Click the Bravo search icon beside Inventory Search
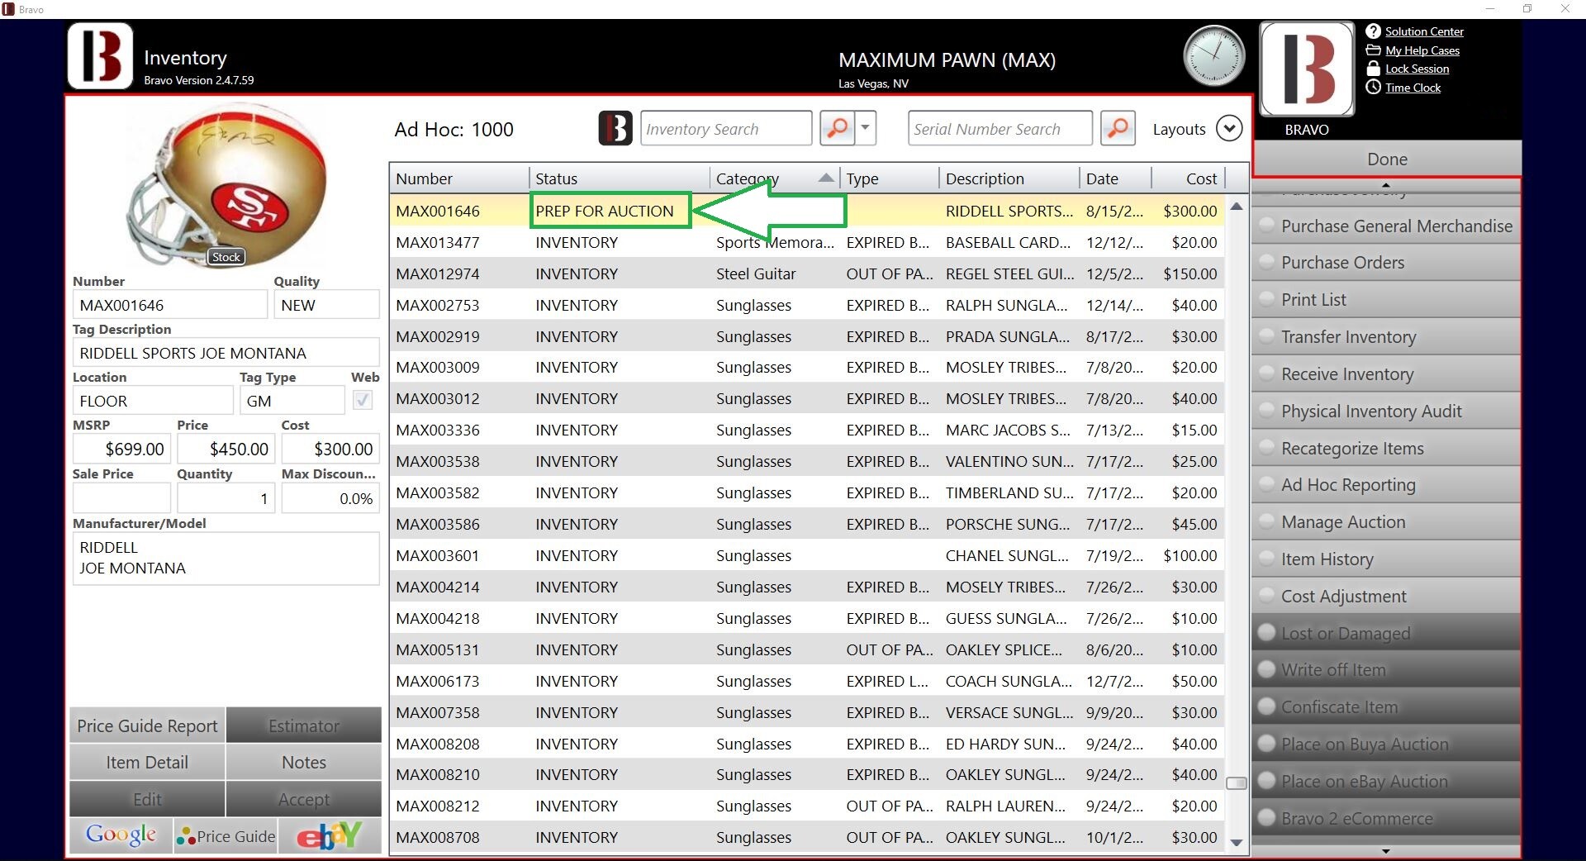Screen dimensions: 1586x861 tap(615, 128)
